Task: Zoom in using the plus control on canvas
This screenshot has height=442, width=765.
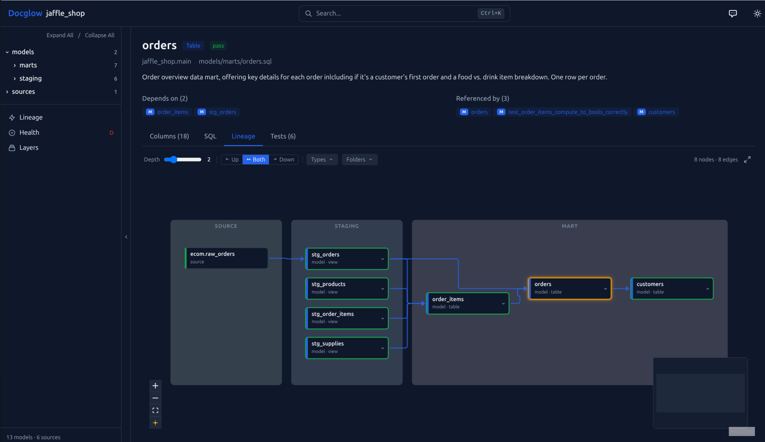Action: pos(155,386)
